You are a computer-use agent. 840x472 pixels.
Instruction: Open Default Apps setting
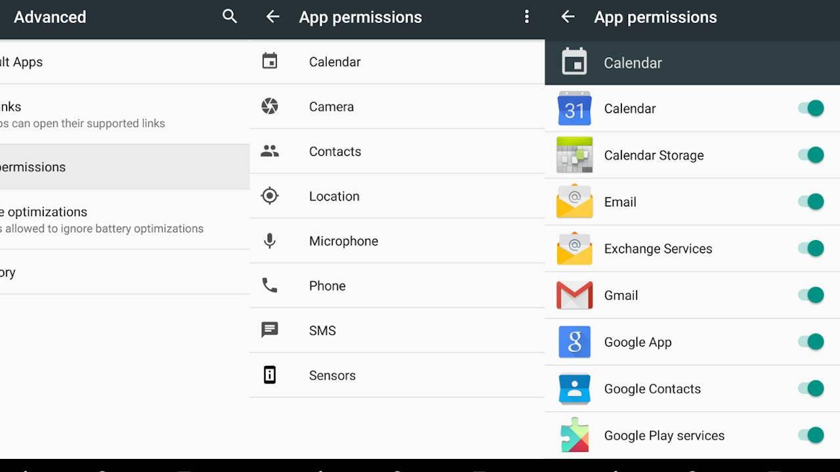coord(125,62)
